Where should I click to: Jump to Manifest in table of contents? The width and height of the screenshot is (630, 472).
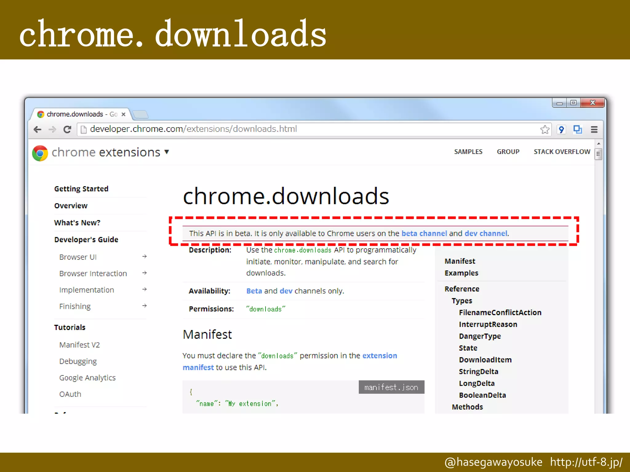point(460,261)
